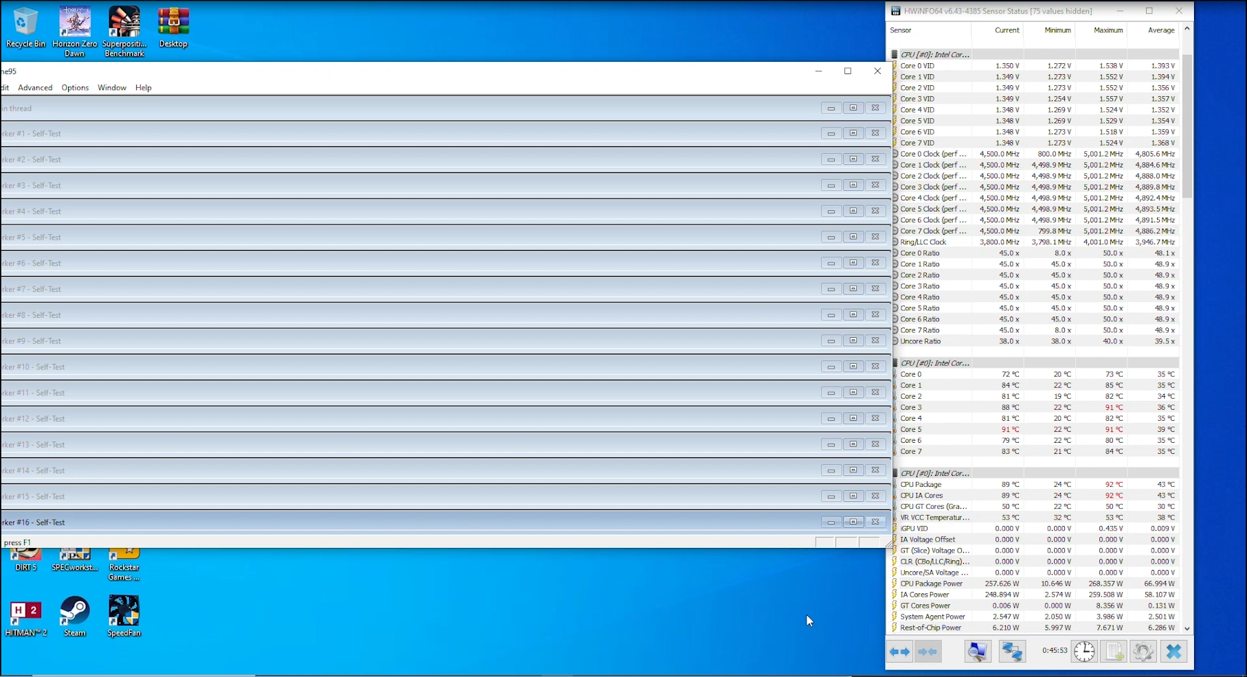Click the shrink columns inward arrows button
1247x677 pixels.
tap(928, 652)
